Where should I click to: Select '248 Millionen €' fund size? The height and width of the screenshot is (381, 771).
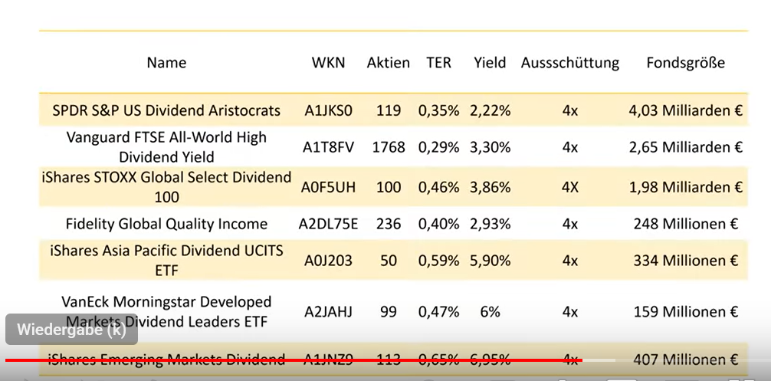(685, 224)
